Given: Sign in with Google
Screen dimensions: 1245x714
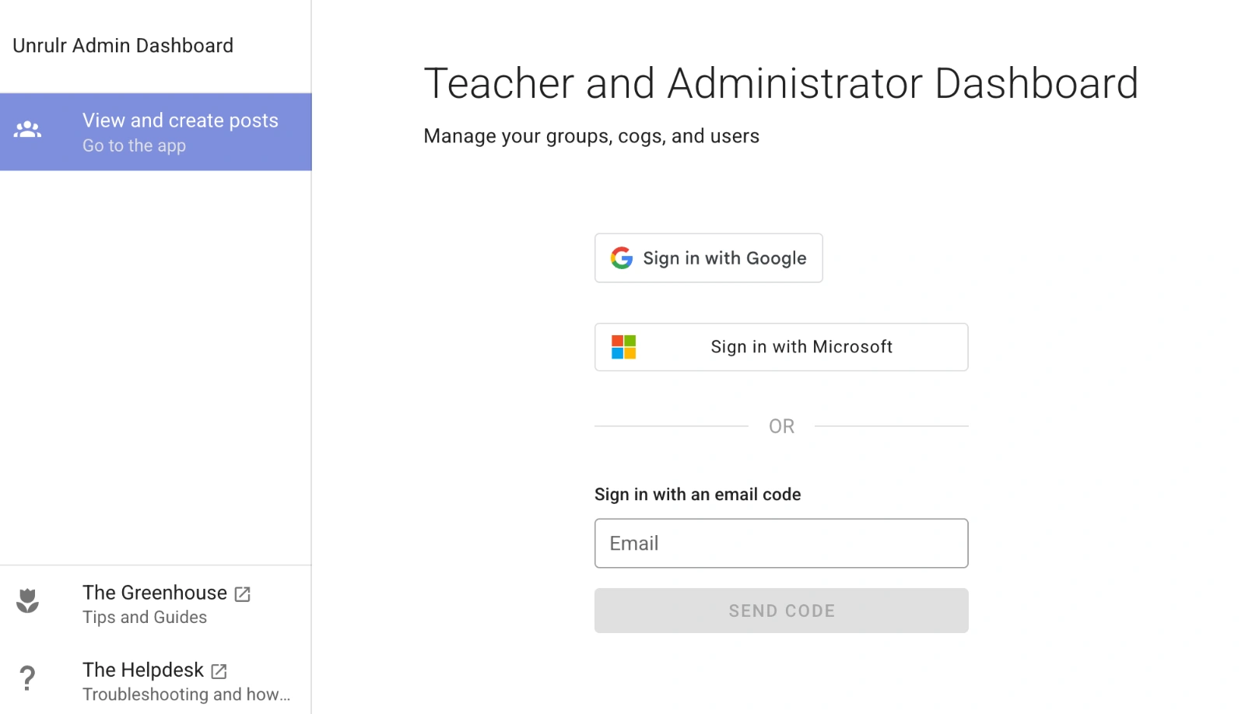Looking at the screenshot, I should click(x=708, y=257).
